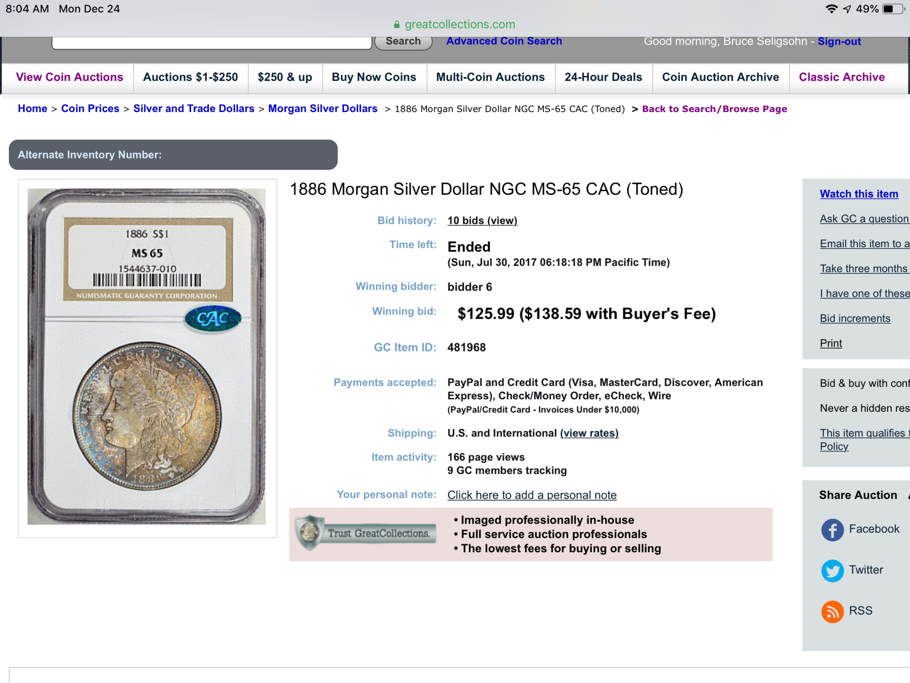910x683 pixels.
Task: View the 10 bids history link
Action: tap(482, 221)
